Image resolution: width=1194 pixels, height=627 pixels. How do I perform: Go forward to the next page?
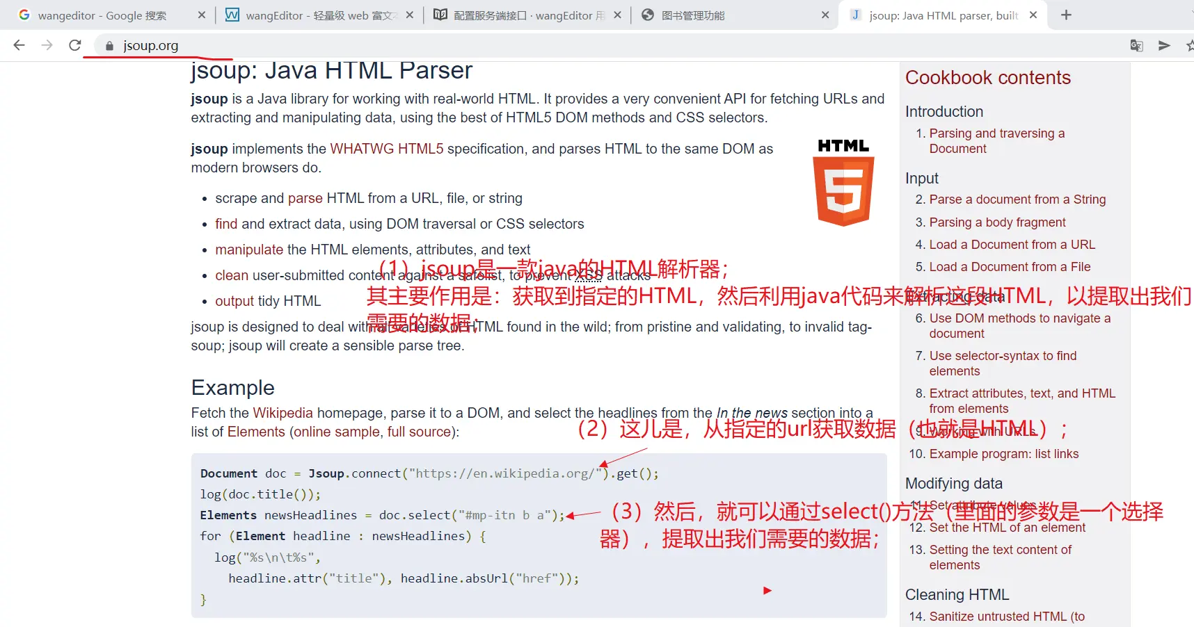click(x=47, y=45)
